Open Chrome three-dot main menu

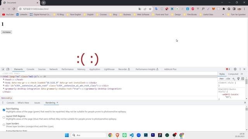pyautogui.click(x=245, y=9)
